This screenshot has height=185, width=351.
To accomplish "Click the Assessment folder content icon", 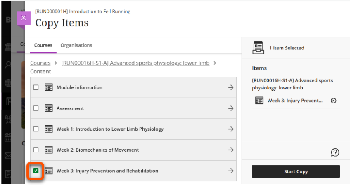I will (x=49, y=108).
